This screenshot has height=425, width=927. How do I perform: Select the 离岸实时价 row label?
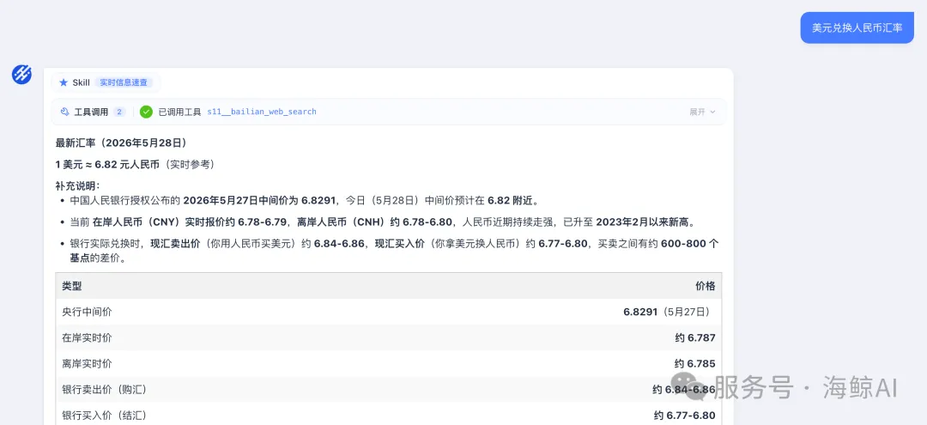click(x=87, y=364)
